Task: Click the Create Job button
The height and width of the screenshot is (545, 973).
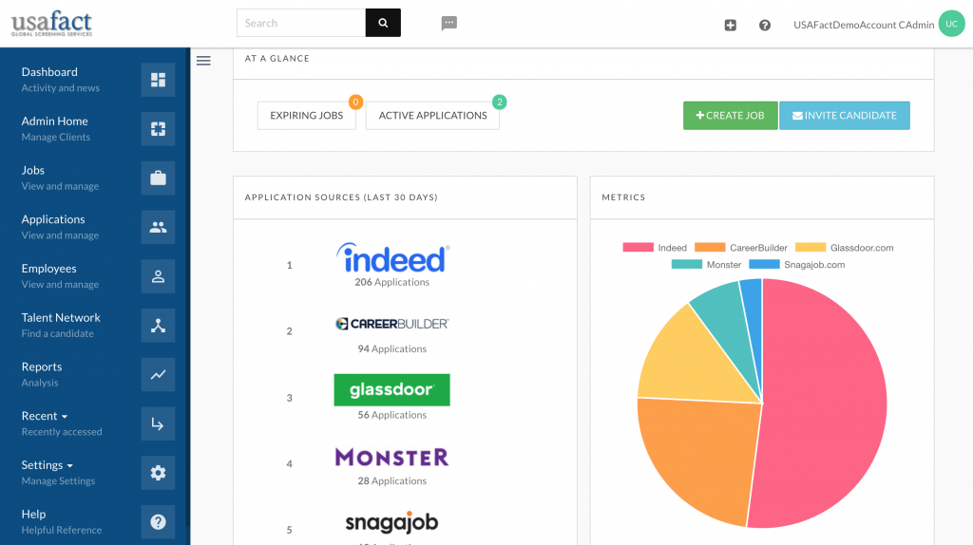Action: [x=731, y=115]
